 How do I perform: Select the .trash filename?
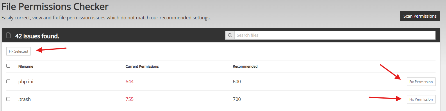24,99
